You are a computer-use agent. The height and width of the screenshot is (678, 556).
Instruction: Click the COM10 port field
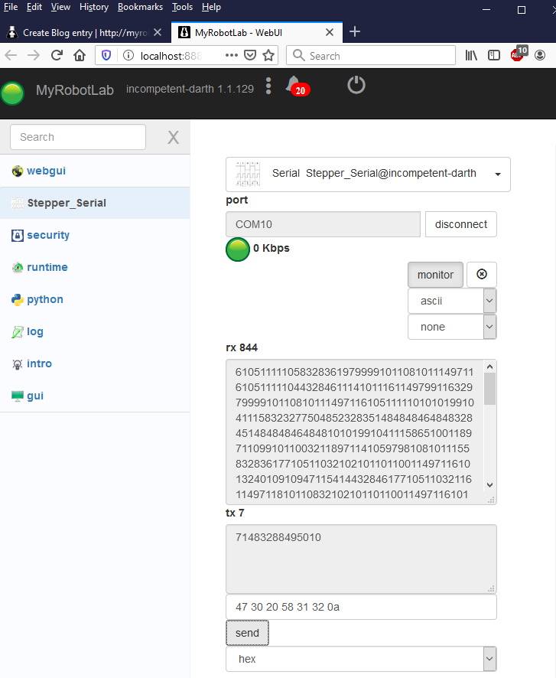pos(323,224)
